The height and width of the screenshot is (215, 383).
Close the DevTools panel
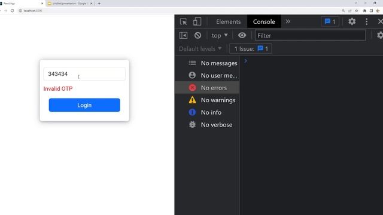click(x=380, y=21)
